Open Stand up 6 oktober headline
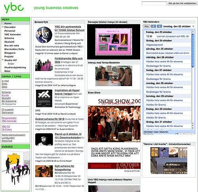 pyautogui.click(x=68, y=136)
